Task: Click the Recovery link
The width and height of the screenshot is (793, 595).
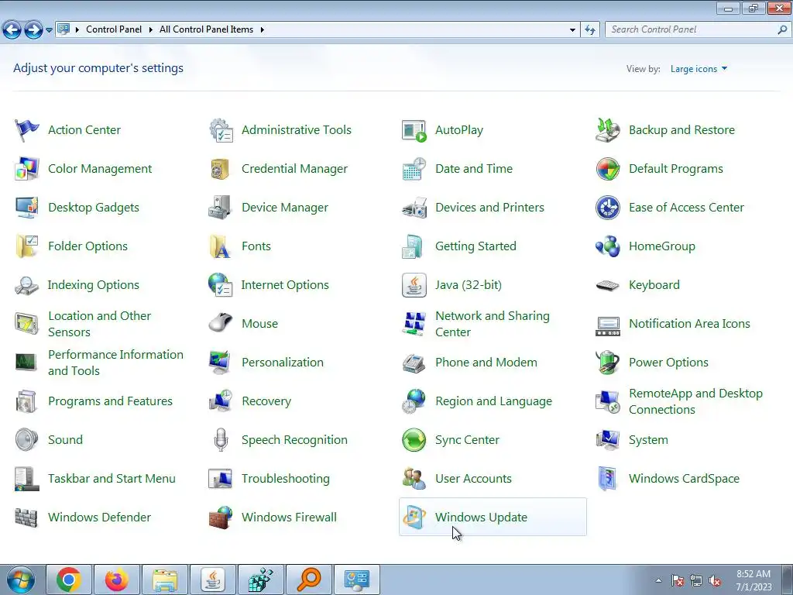Action: 266,401
